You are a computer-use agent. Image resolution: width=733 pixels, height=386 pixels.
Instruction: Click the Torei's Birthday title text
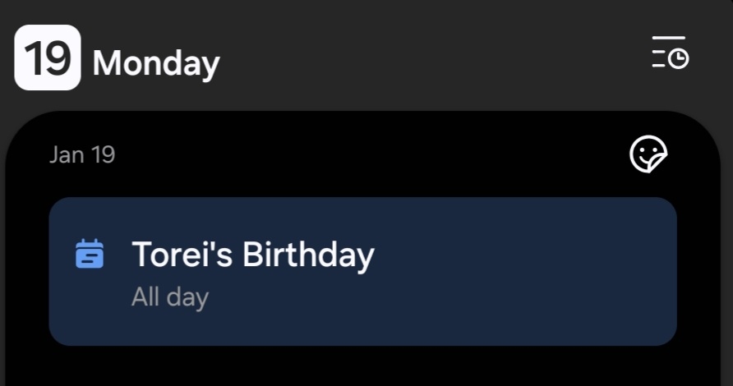pos(252,255)
